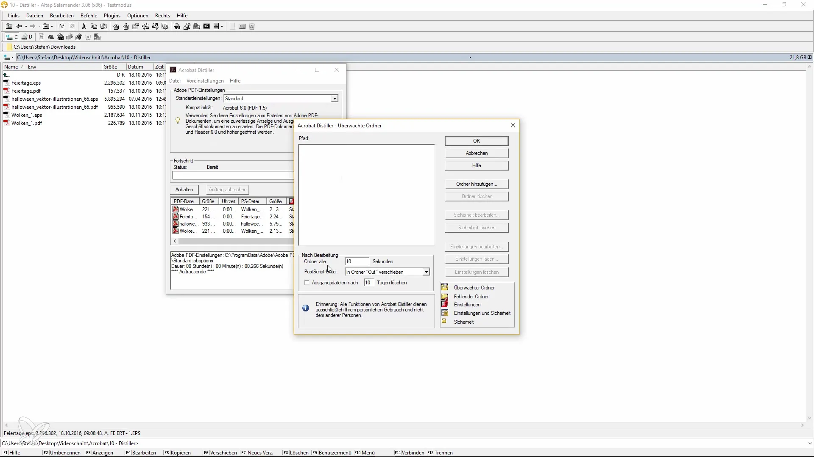This screenshot has width=814, height=457.
Task: Switch to drive D in drive bar
Action: [x=27, y=37]
